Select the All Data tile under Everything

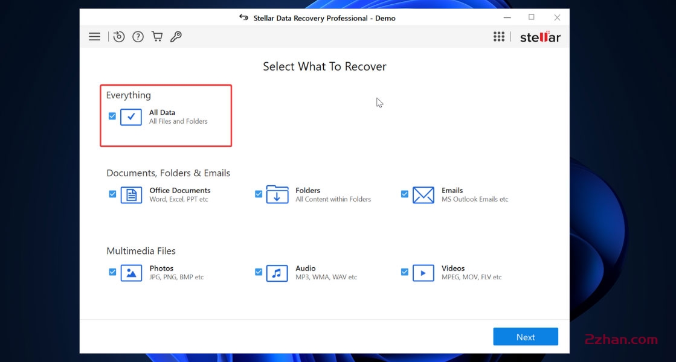click(x=131, y=116)
